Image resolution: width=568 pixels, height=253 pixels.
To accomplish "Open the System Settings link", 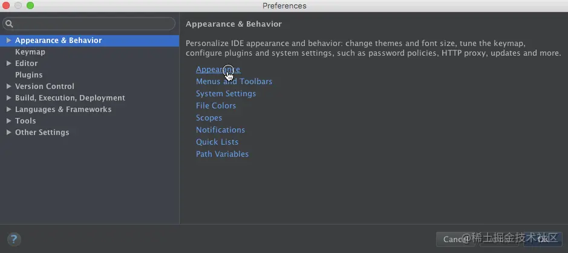I will (226, 94).
